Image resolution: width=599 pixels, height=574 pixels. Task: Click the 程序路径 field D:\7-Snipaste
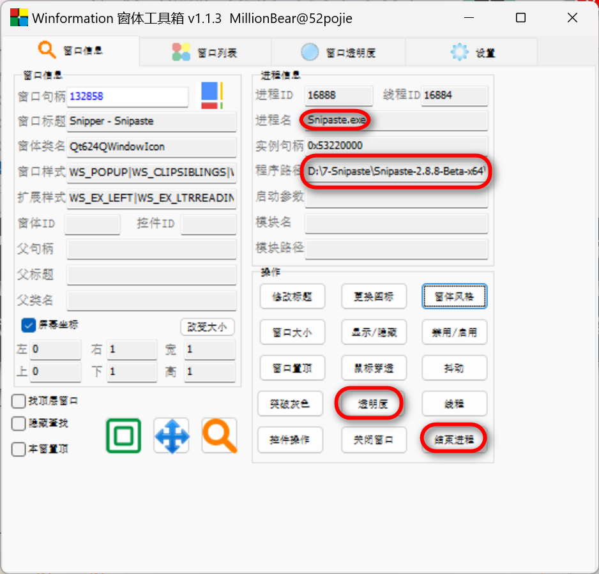click(x=396, y=172)
